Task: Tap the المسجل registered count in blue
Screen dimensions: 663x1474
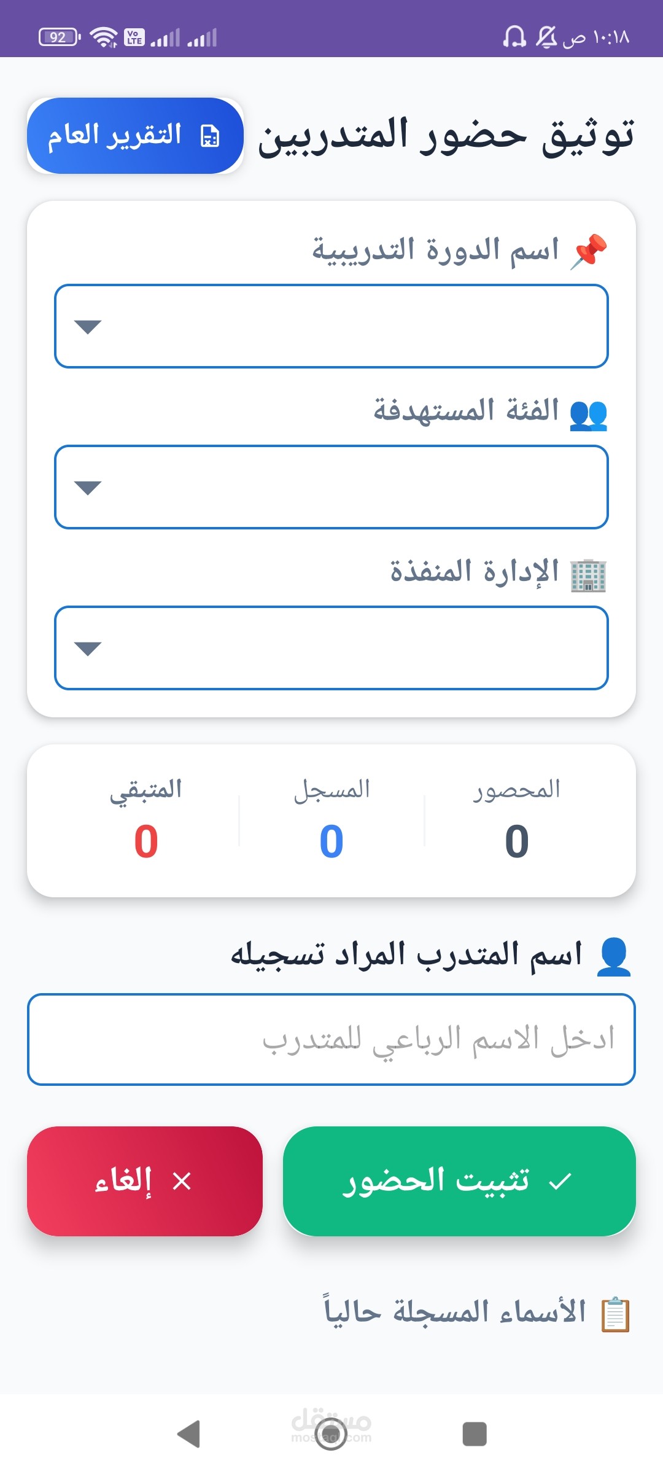Action: point(331,841)
